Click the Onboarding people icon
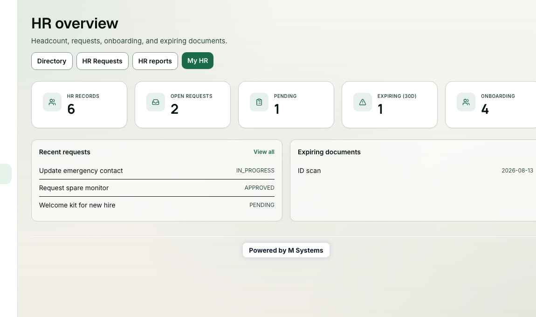 coord(466,102)
